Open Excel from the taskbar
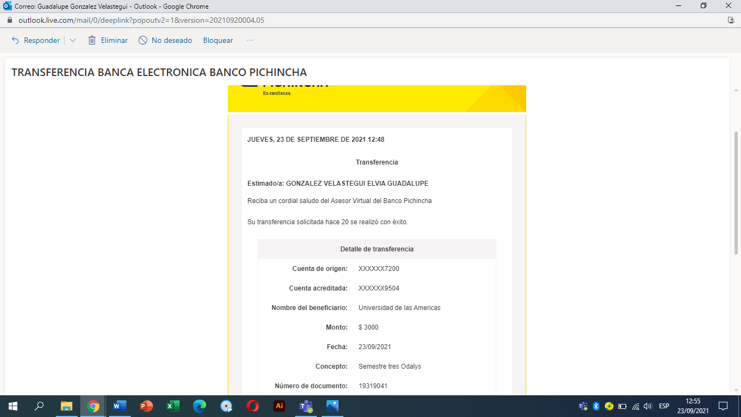The width and height of the screenshot is (741, 417). [173, 406]
